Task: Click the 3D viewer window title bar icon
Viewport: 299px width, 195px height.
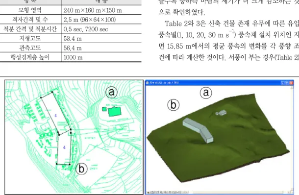Action: tap(147, 83)
